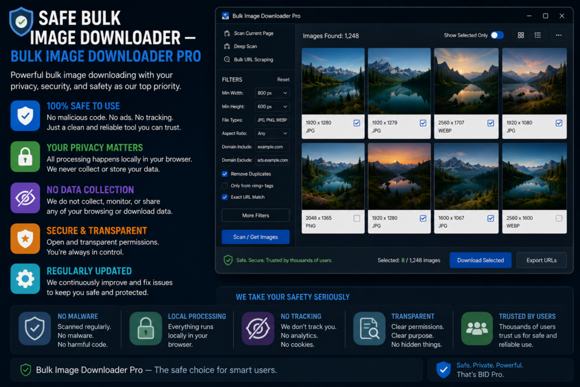Deselect the 1600 x 1067 JPG image checkbox
The image size is (580, 387).
pos(491,218)
